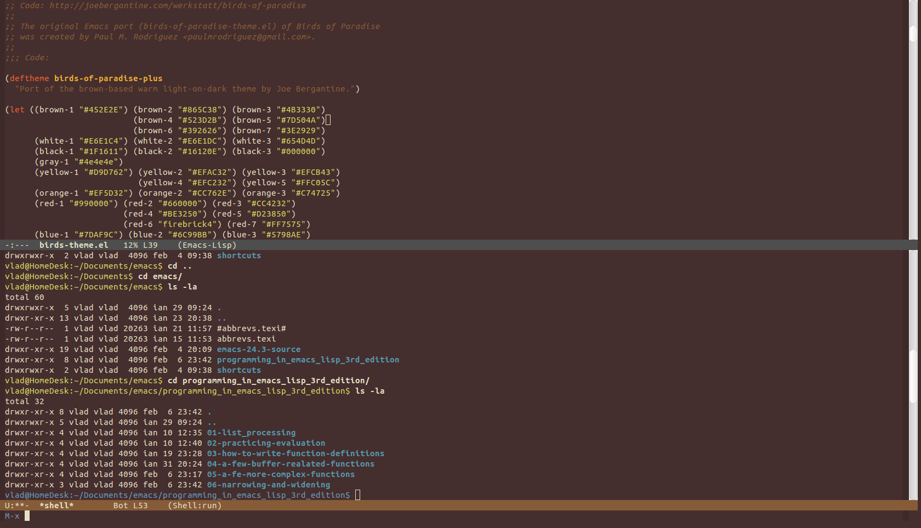Click the ";;; Code:" comment line
The height and width of the screenshot is (528, 921).
[27, 58]
